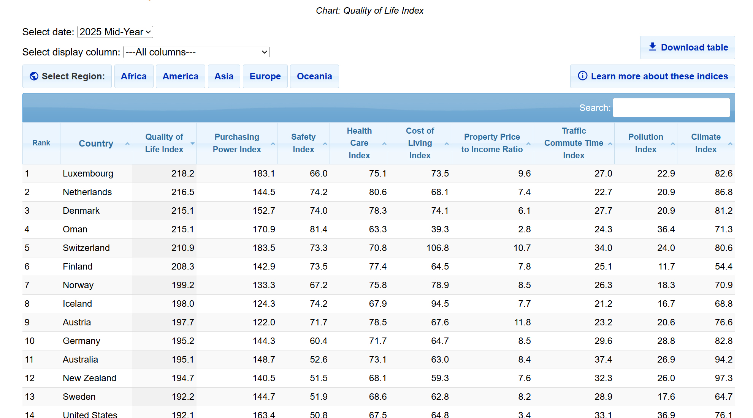This screenshot has height=418, width=753.
Task: Click the table Search input field
Action: (671, 108)
